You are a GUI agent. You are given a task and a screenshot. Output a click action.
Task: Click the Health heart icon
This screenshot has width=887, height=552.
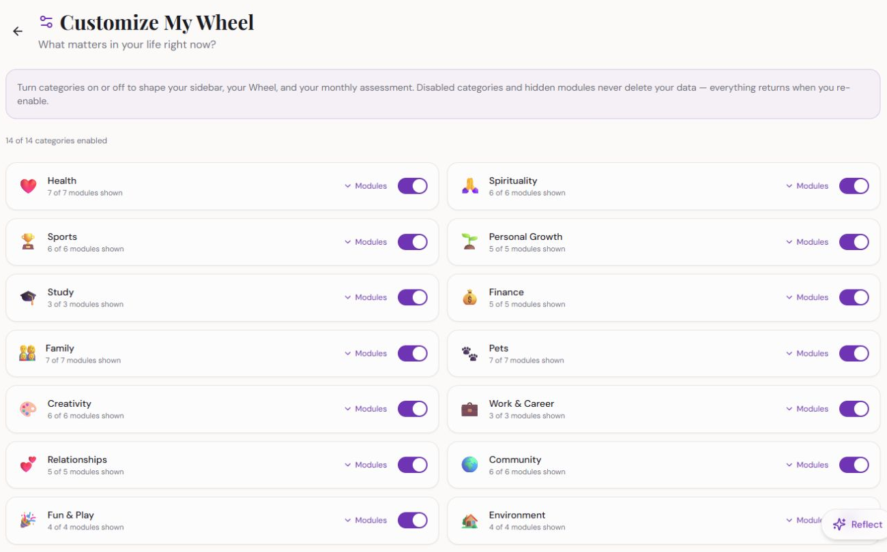[x=28, y=186]
